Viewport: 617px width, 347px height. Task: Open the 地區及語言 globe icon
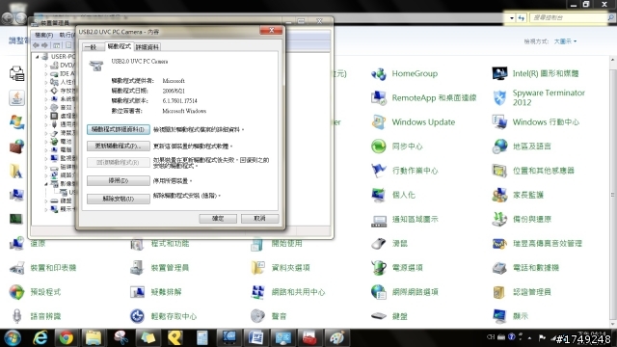coord(499,147)
